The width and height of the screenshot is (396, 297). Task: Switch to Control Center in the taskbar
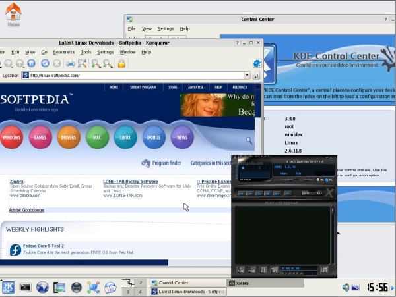188,283
